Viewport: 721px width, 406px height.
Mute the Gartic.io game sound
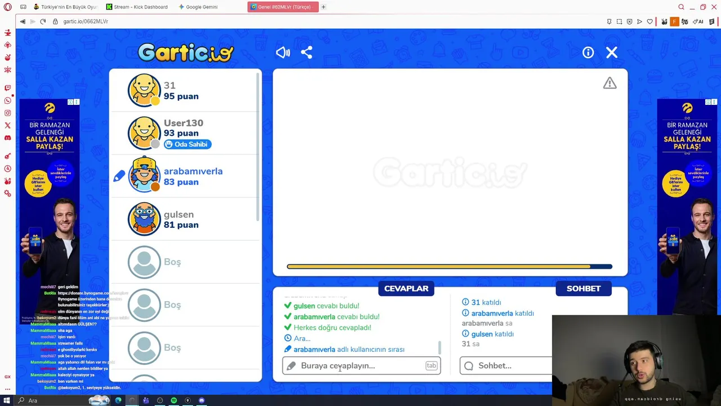[283, 52]
